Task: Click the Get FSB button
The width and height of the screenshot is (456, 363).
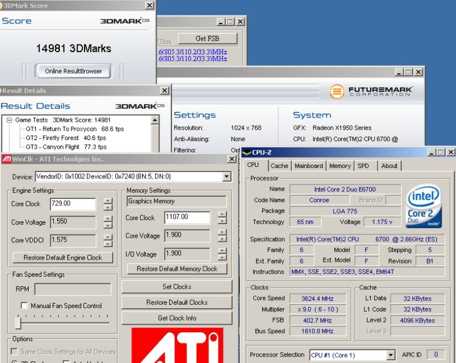Action: (207, 38)
